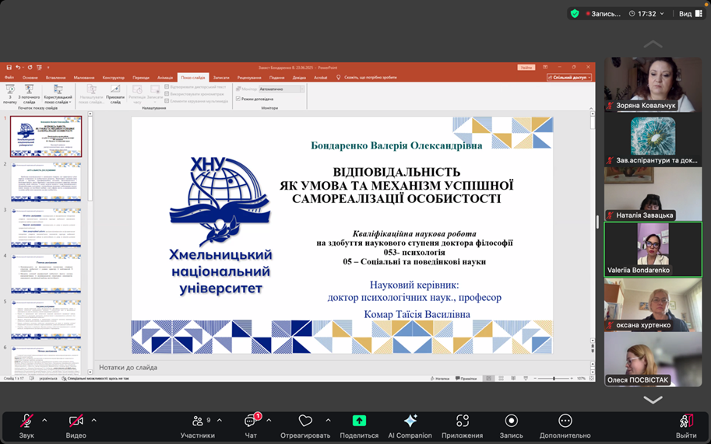This screenshot has height=444, width=711.
Task: Open the Конструктор ribbon tab
Action: pyautogui.click(x=114, y=78)
